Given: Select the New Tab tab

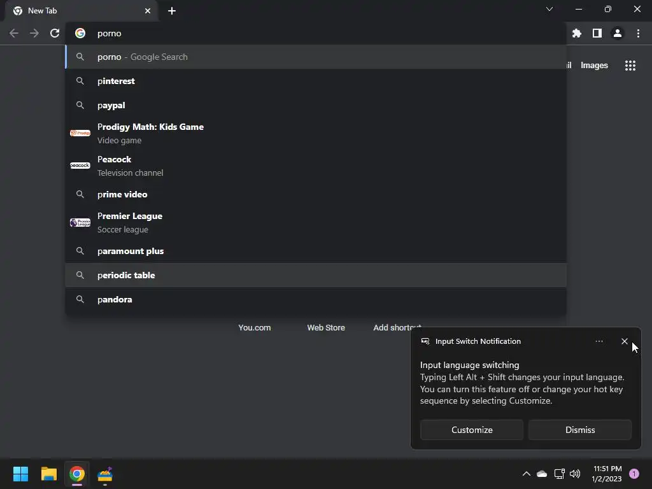Looking at the screenshot, I should pyautogui.click(x=81, y=11).
